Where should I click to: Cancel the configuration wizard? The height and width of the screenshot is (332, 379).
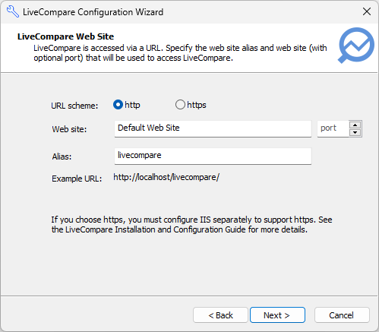click(x=342, y=315)
